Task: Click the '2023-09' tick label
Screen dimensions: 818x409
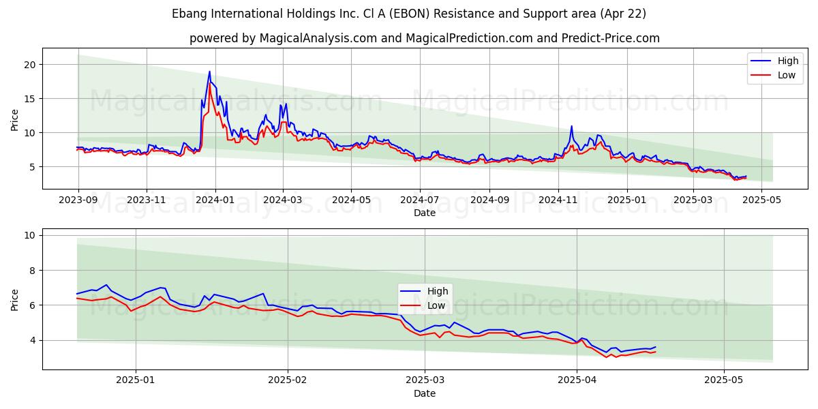Action: (x=78, y=200)
